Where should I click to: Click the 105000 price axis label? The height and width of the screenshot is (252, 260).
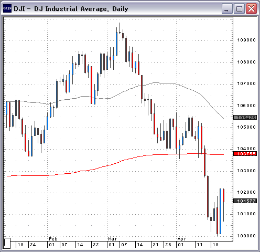[246, 127]
